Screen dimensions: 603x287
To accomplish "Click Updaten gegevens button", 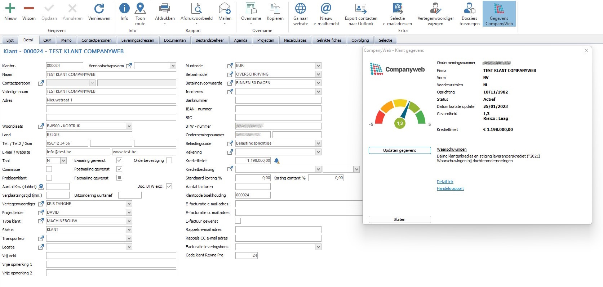I will point(400,150).
